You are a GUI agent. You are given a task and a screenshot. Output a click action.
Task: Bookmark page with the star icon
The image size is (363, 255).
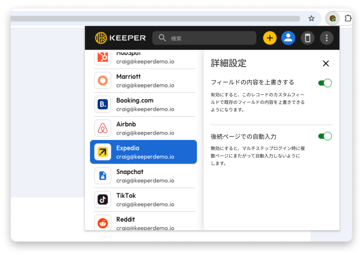coord(311,18)
